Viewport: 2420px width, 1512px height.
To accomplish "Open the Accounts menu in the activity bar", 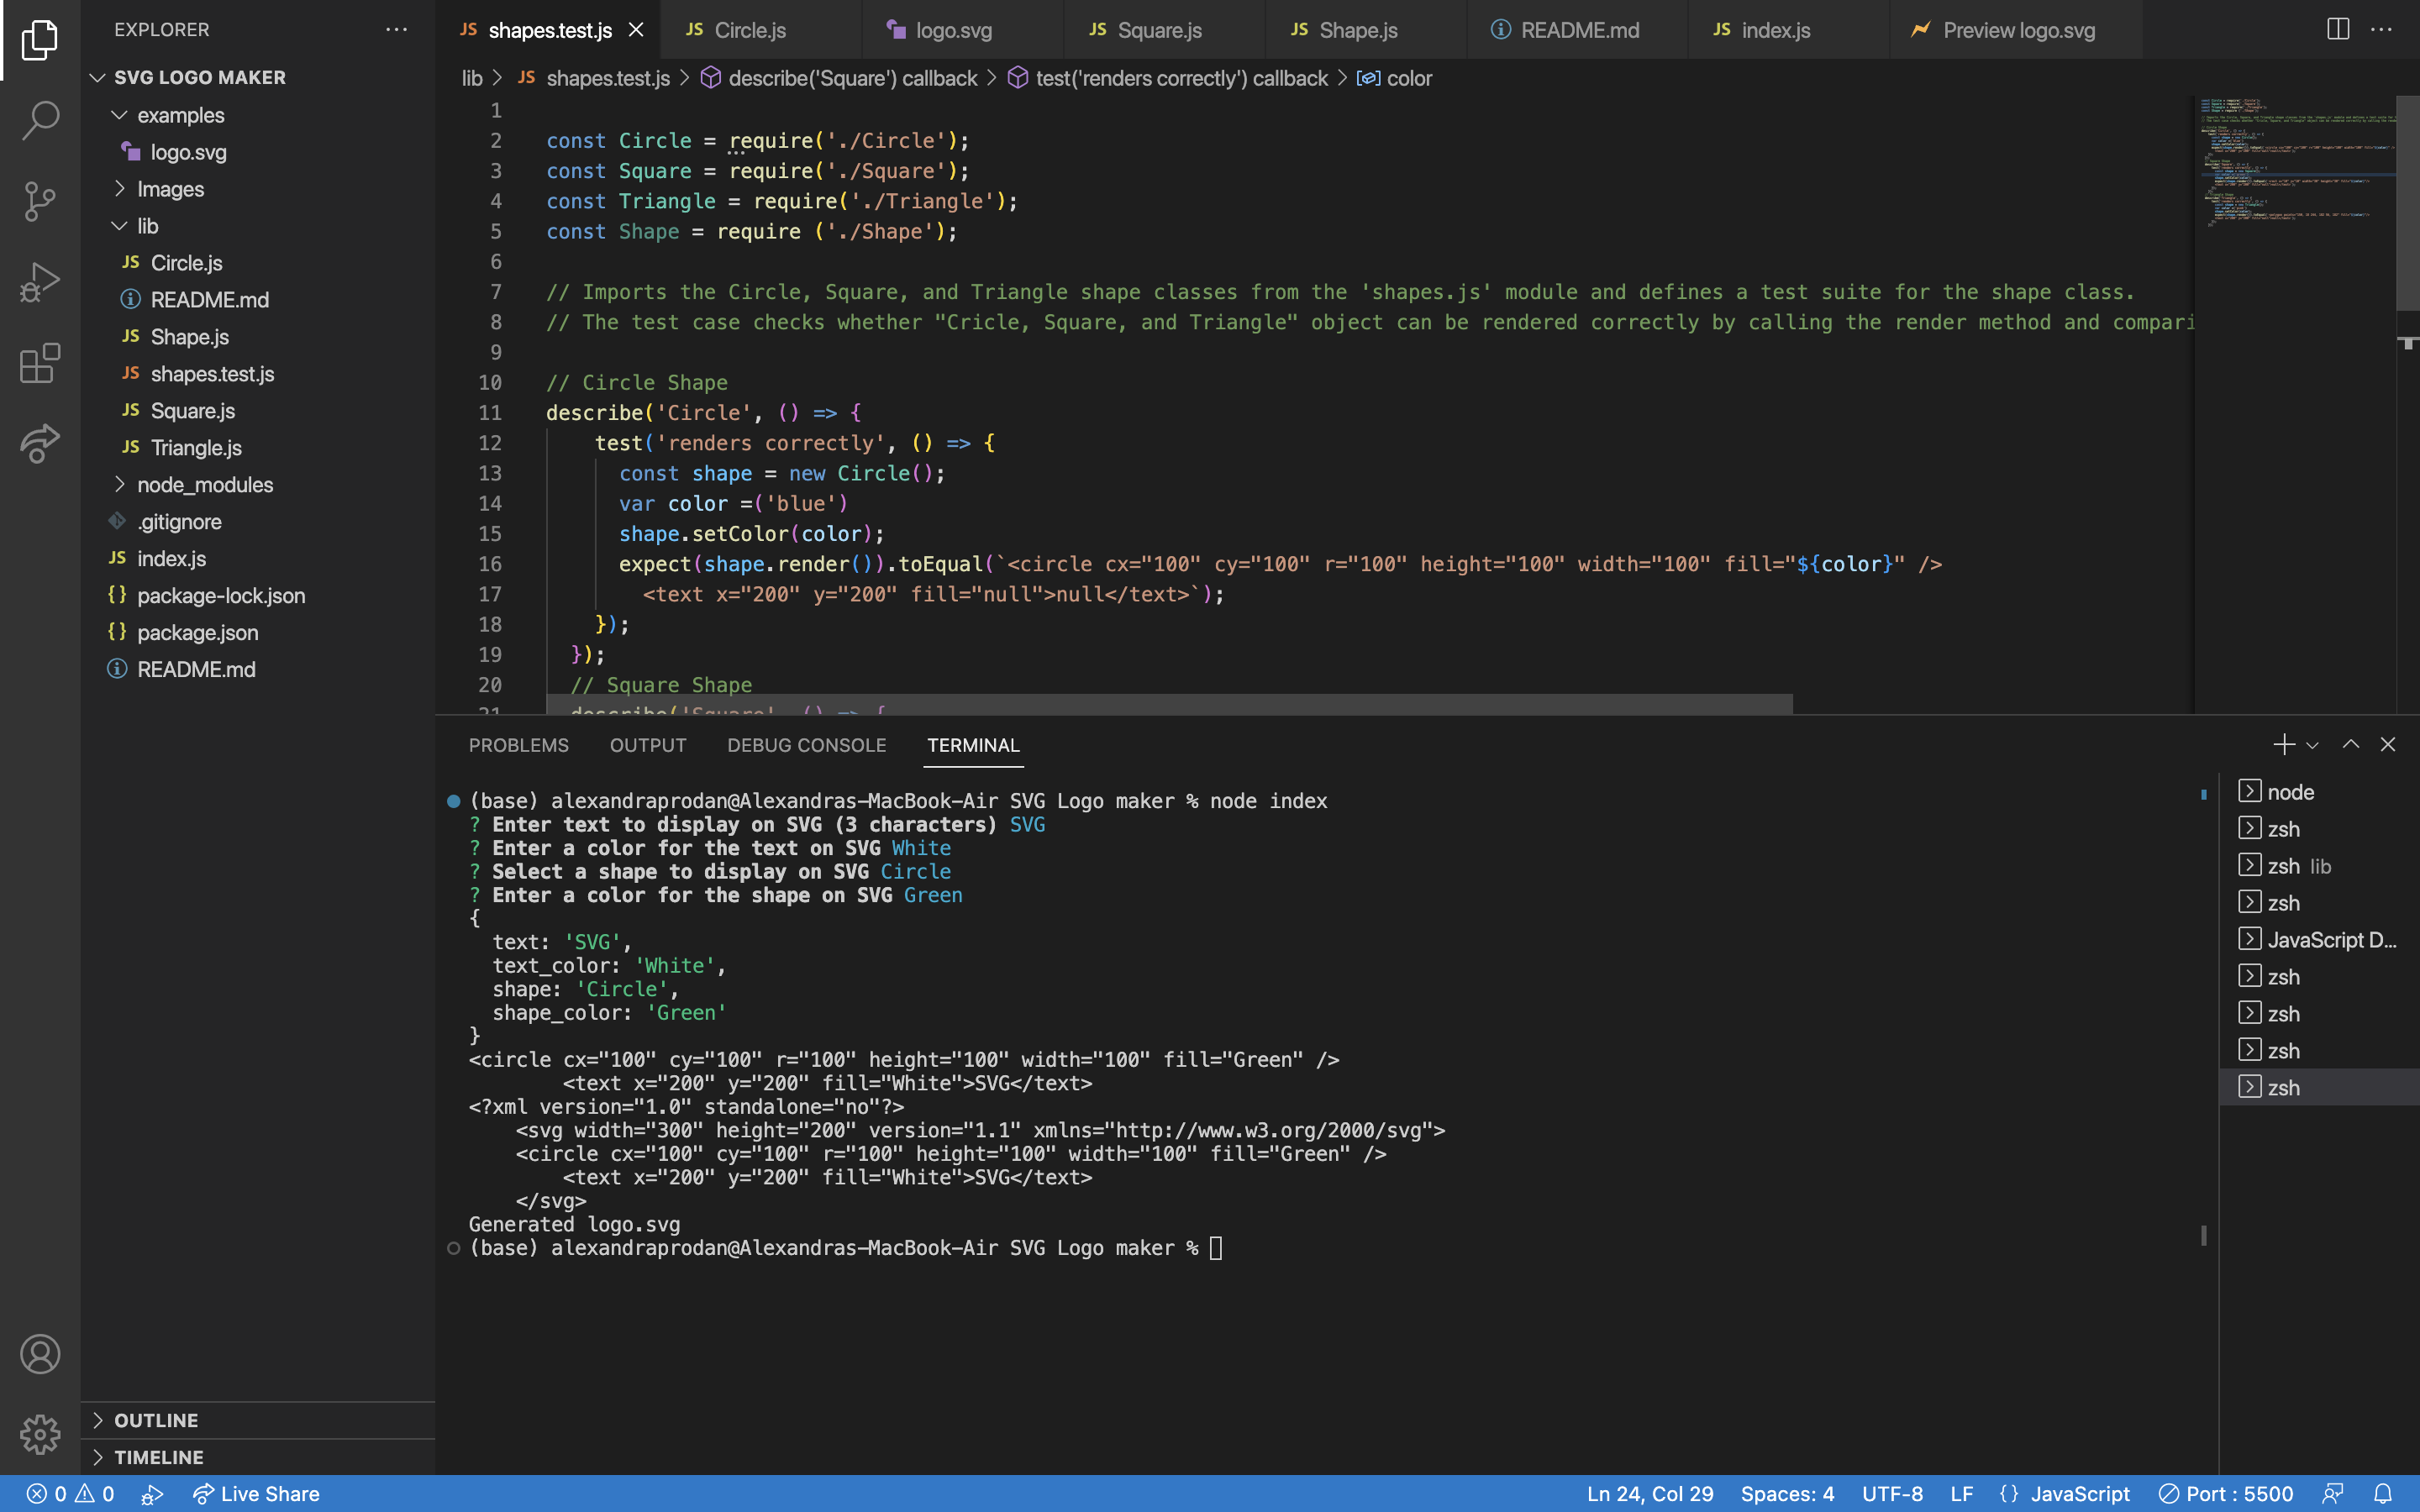I will coord(40,1354).
